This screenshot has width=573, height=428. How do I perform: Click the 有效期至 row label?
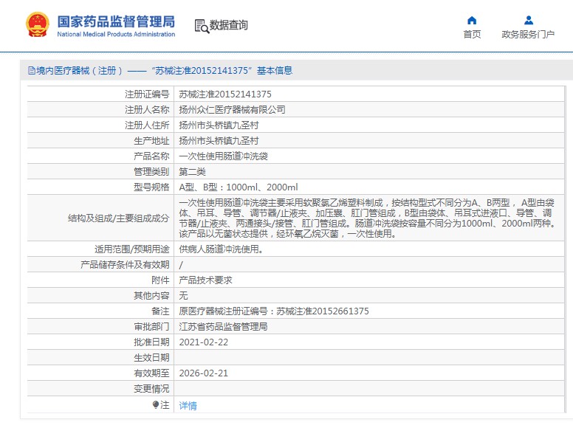pos(151,373)
